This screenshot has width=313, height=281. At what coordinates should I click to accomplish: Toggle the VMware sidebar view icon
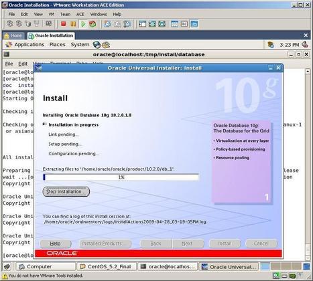142,23
